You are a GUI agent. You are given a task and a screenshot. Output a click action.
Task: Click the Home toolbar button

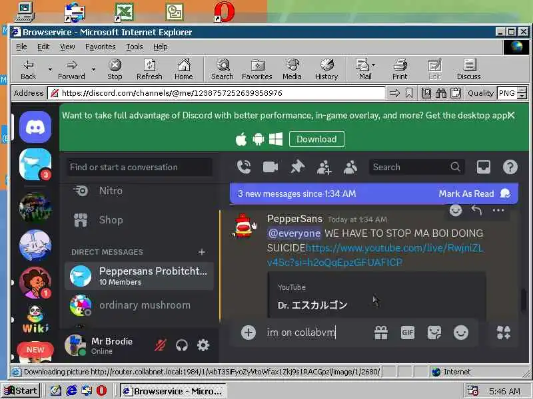[x=184, y=70]
